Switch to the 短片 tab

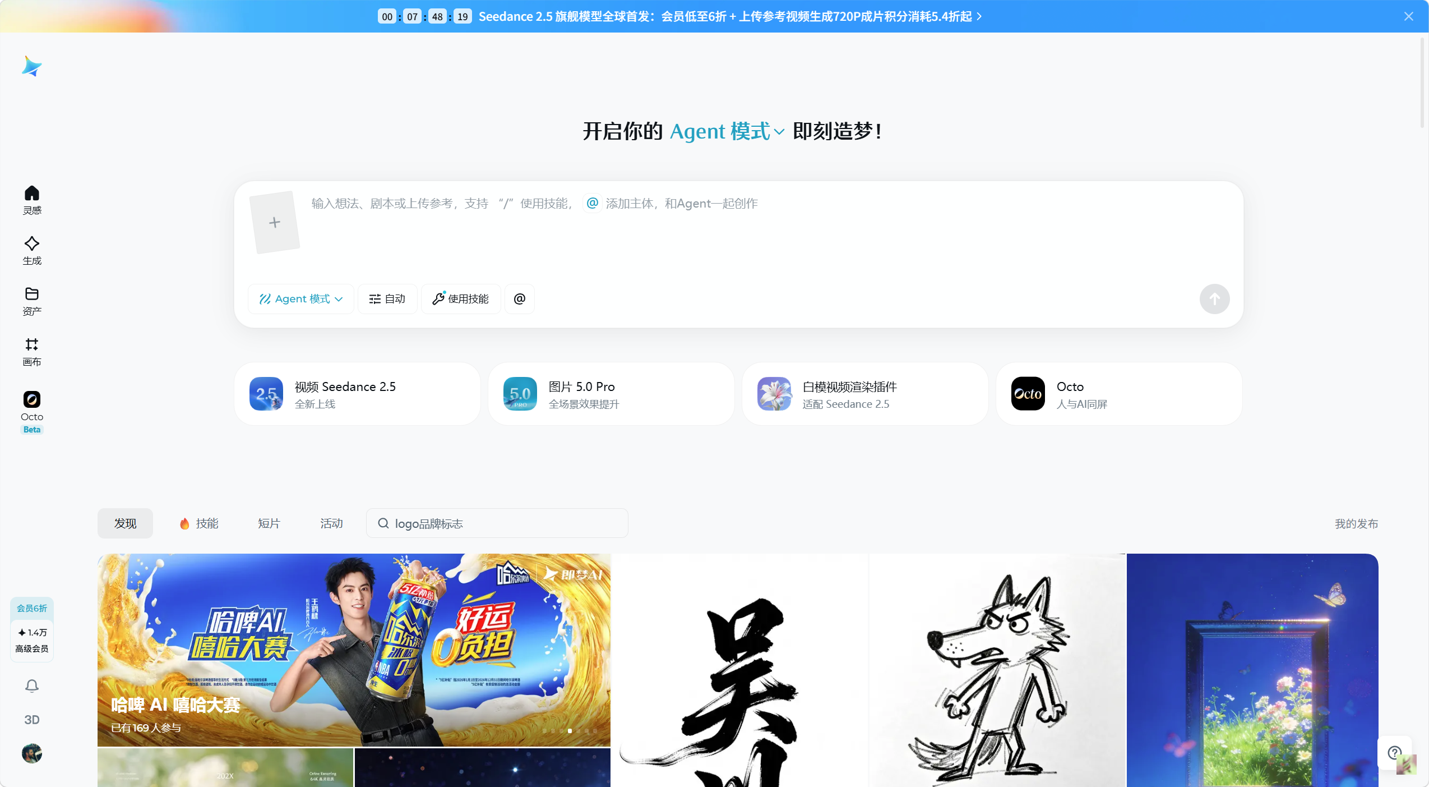pyautogui.click(x=269, y=523)
